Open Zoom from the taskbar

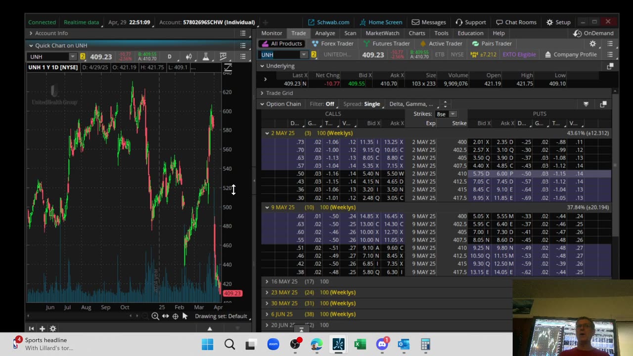pyautogui.click(x=273, y=344)
